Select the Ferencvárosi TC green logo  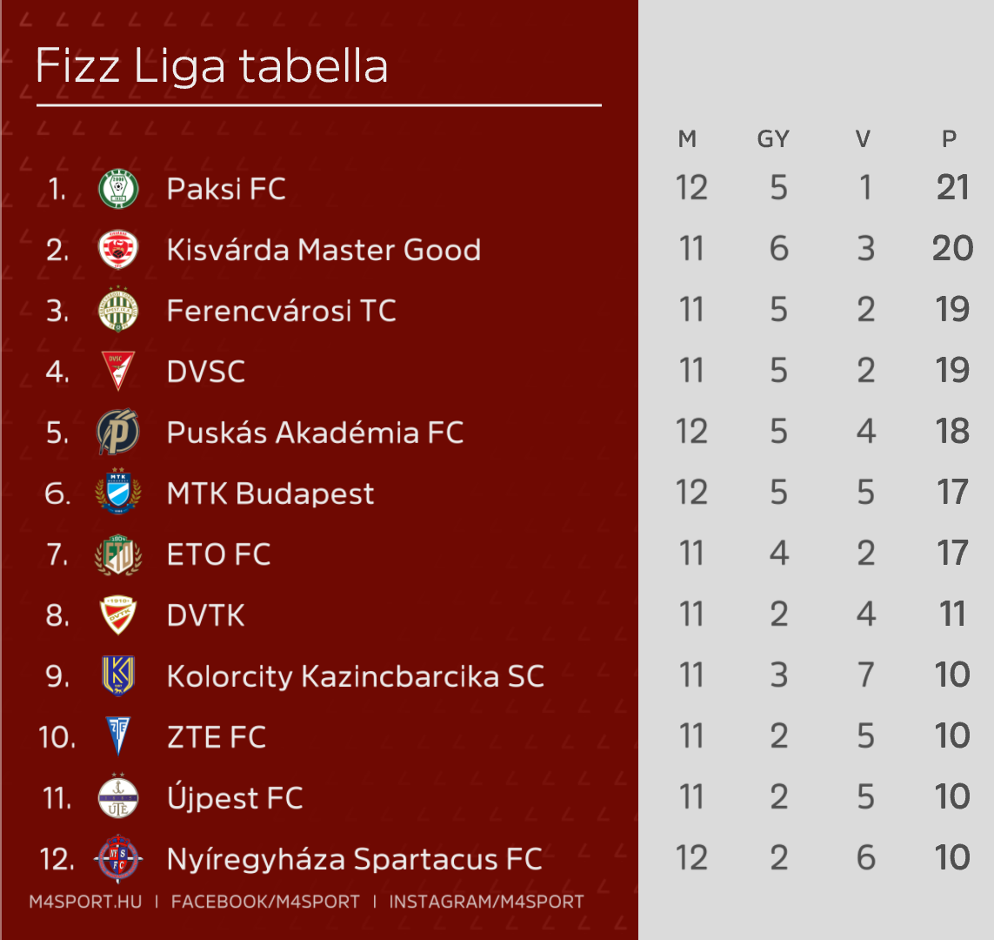click(118, 311)
